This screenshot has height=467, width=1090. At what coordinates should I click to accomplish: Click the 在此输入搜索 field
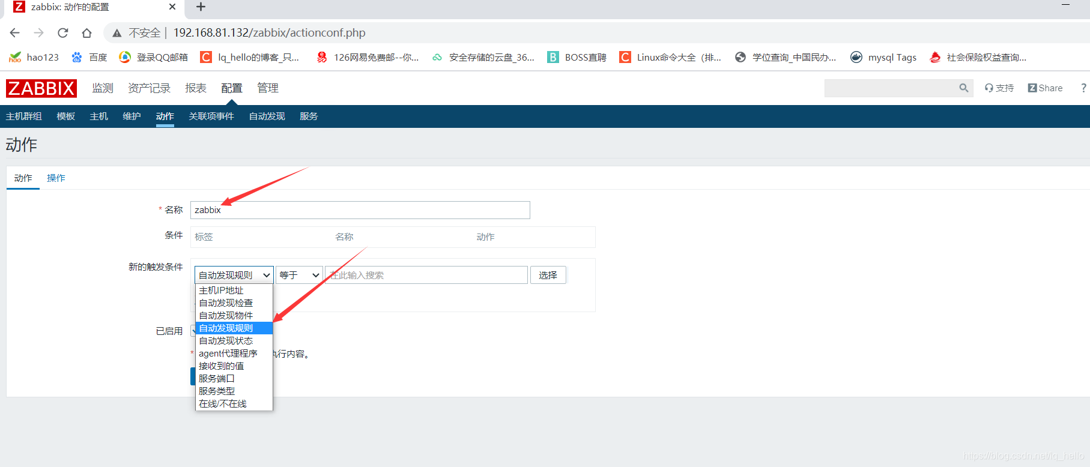pos(426,275)
